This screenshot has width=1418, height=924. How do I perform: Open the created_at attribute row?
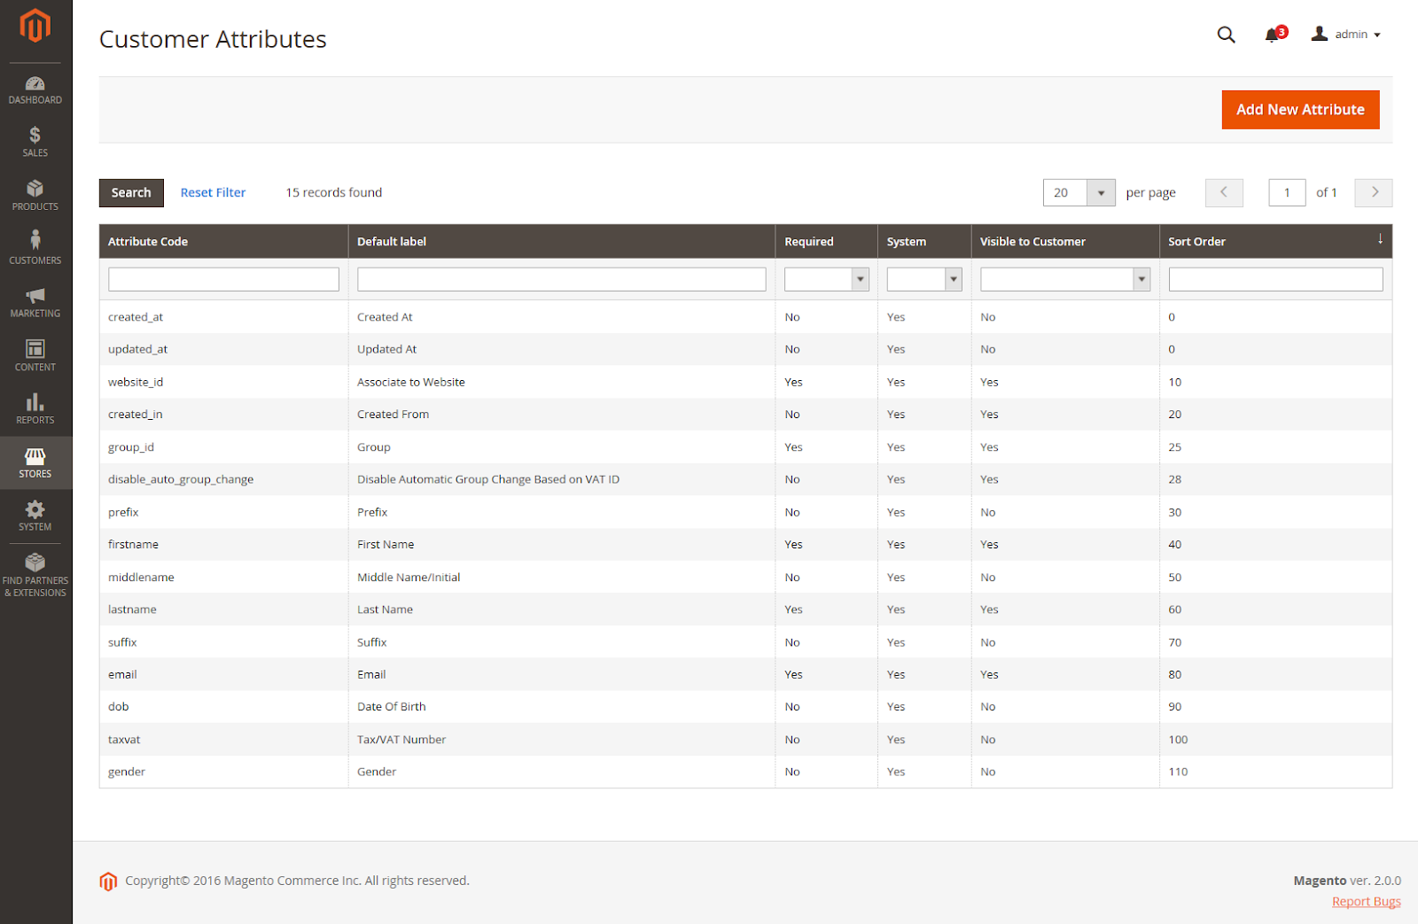[745, 317]
